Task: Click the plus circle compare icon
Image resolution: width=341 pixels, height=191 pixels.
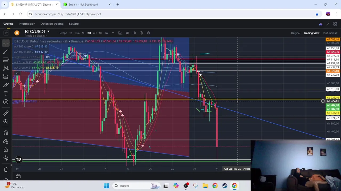Action: (x=141, y=33)
